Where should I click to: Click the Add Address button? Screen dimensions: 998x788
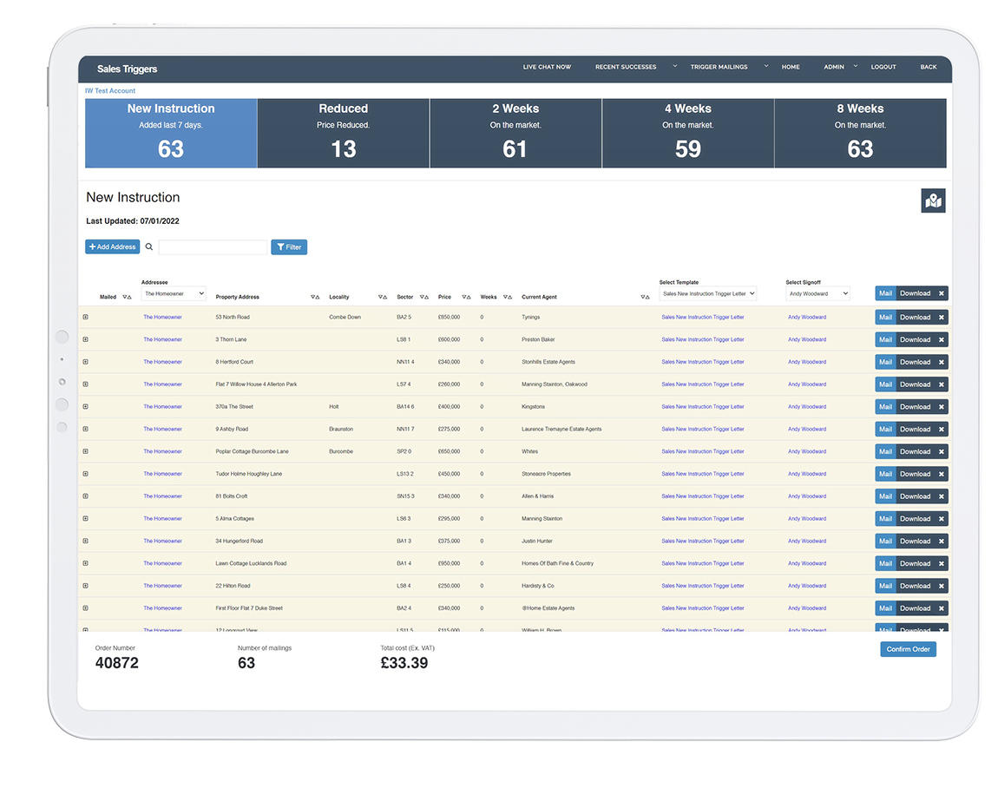pyautogui.click(x=113, y=247)
